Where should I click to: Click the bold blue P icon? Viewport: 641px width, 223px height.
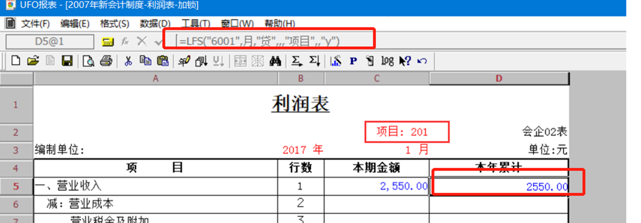pyautogui.click(x=354, y=62)
